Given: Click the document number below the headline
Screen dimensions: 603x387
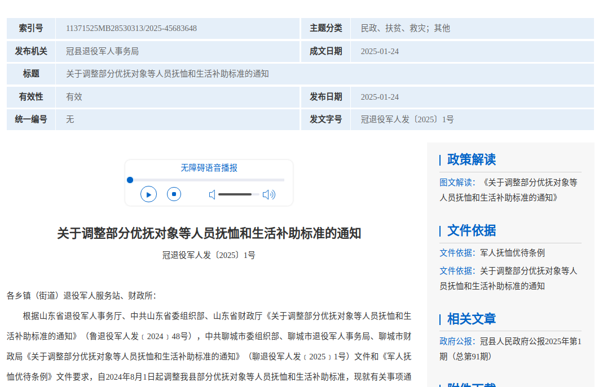Looking at the screenshot, I should click(209, 255).
